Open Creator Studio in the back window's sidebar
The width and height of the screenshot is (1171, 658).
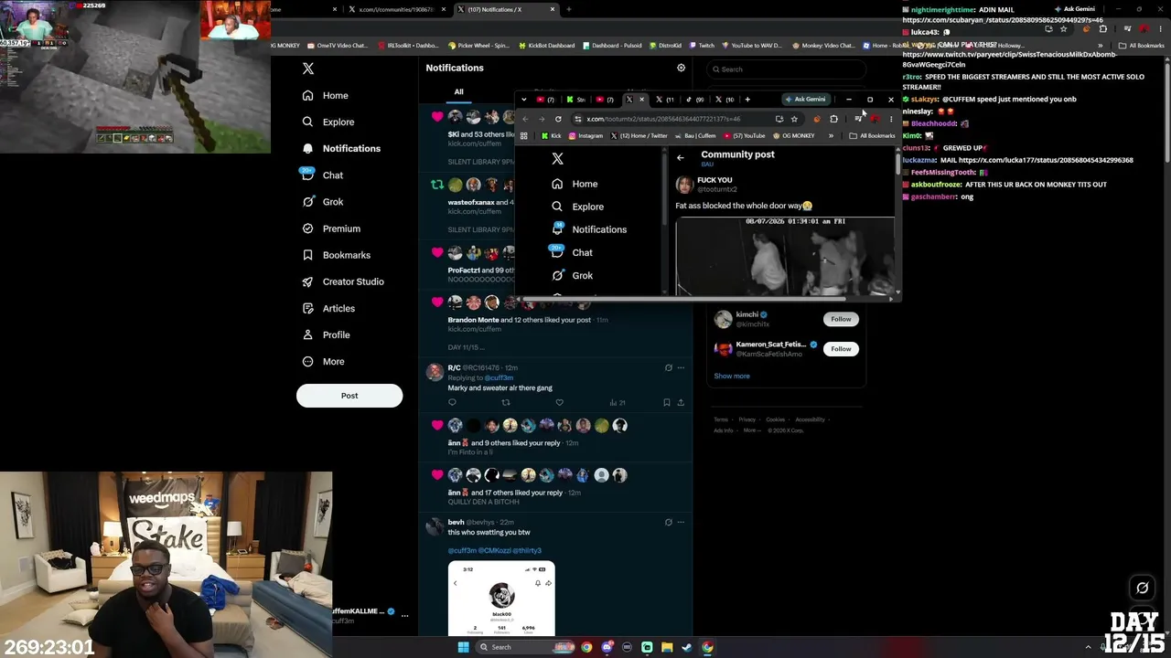pos(342,281)
